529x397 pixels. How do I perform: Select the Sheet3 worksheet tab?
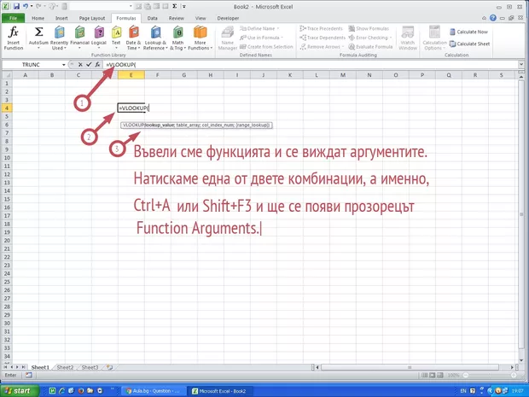click(x=90, y=367)
